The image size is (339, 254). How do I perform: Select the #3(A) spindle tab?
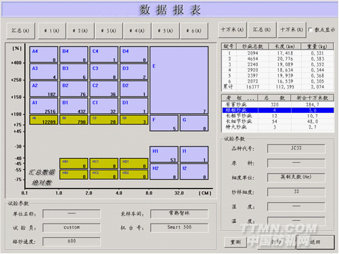109,30
